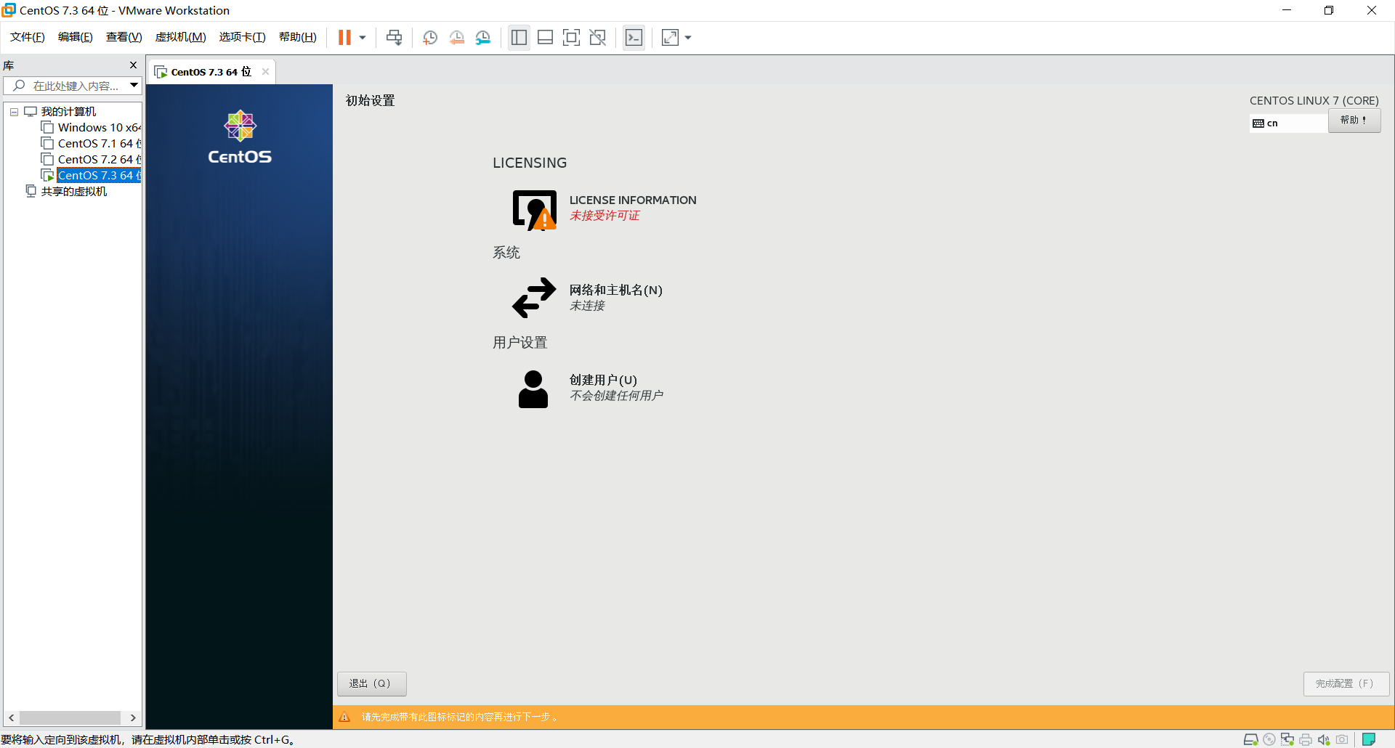Toggle the thumbnail bar view
The width and height of the screenshot is (1395, 748).
(x=545, y=37)
